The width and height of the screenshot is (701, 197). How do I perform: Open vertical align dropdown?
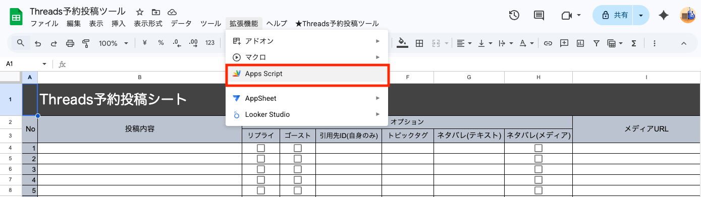485,43
